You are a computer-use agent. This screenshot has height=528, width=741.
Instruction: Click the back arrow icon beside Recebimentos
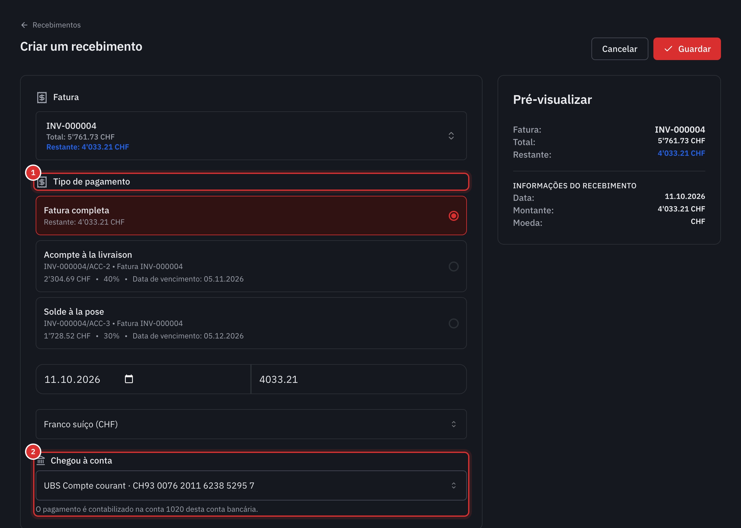coord(24,25)
